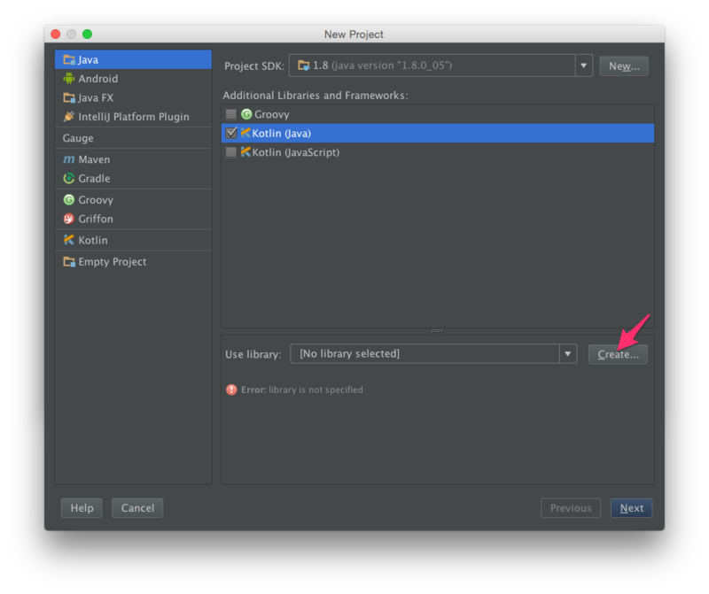Click the Kotlin icon in left sidebar
The height and width of the screenshot is (594, 709).
coord(69,240)
